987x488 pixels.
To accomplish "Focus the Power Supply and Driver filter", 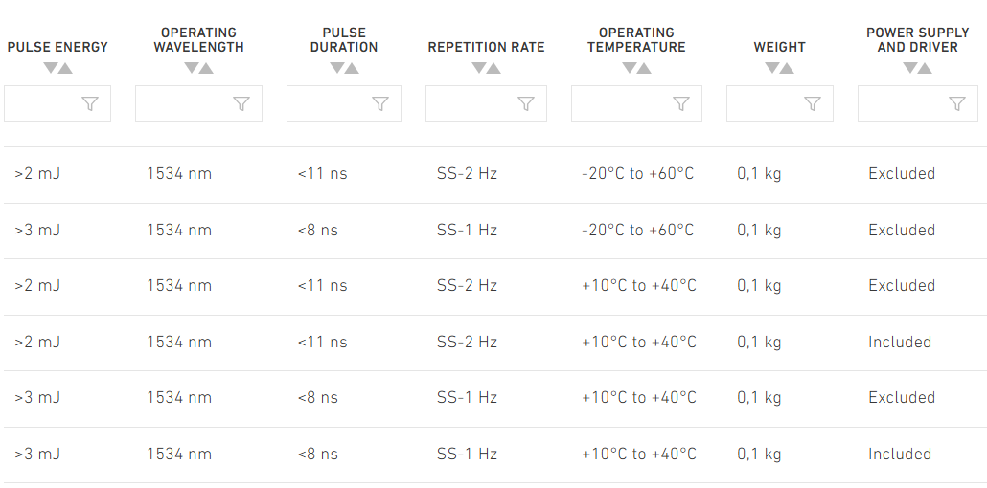I will pos(917,103).
